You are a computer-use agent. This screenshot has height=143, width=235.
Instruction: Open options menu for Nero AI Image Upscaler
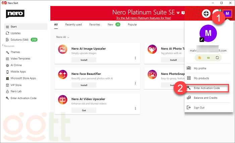(135, 58)
